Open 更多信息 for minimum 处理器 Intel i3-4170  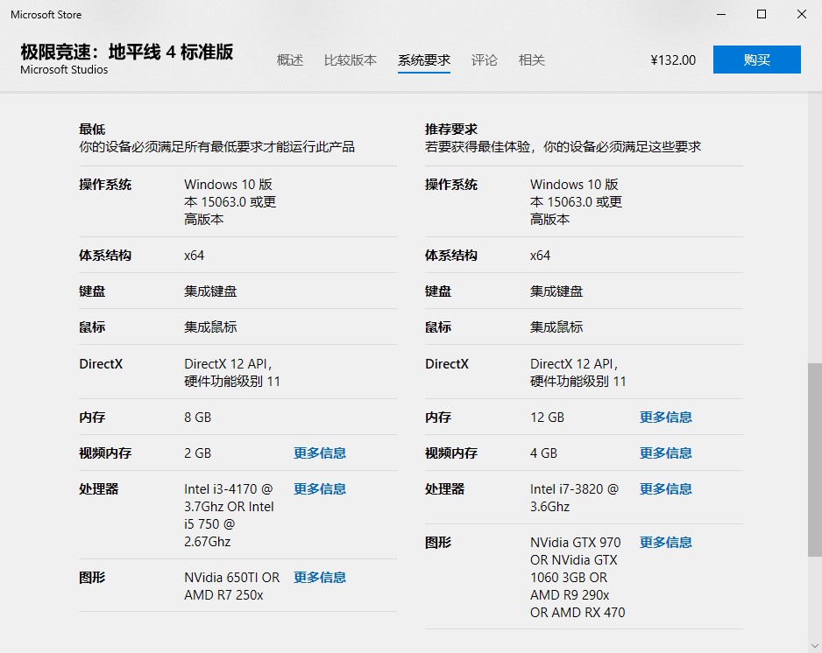[x=319, y=488]
